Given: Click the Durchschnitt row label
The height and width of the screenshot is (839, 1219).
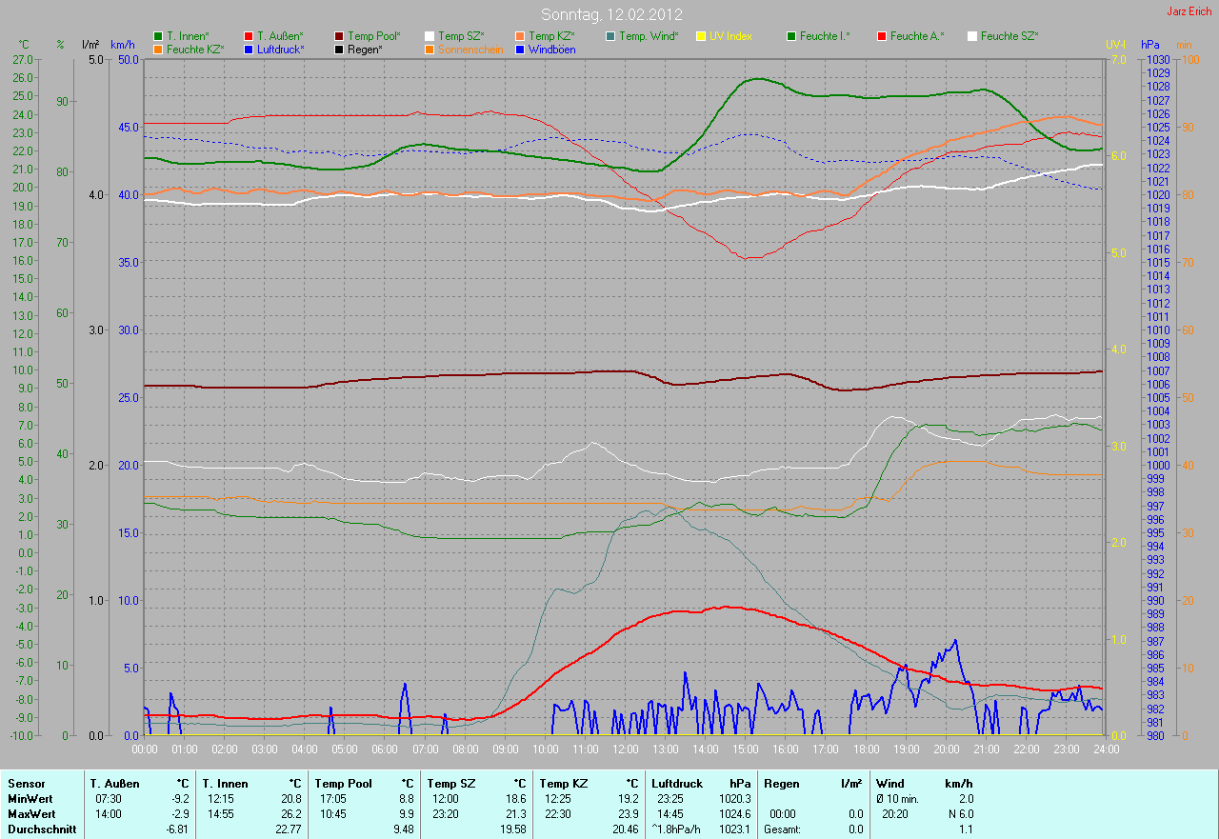Looking at the screenshot, I should click(x=34, y=829).
